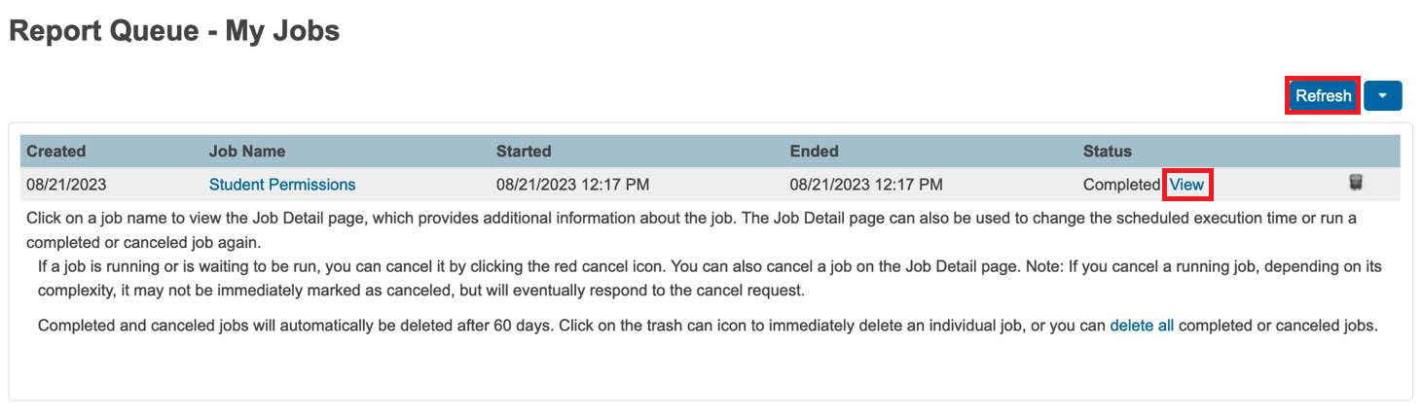Click the Job Name column header
The image size is (1422, 414).
(247, 152)
